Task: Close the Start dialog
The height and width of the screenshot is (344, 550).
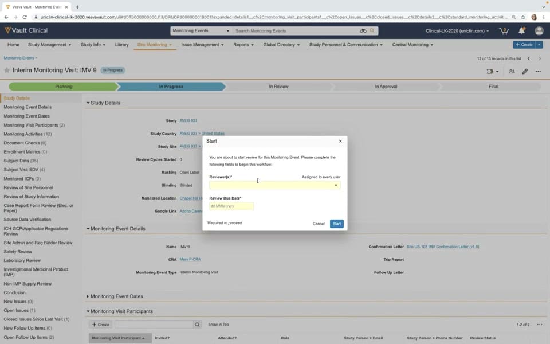Action: [x=340, y=141]
